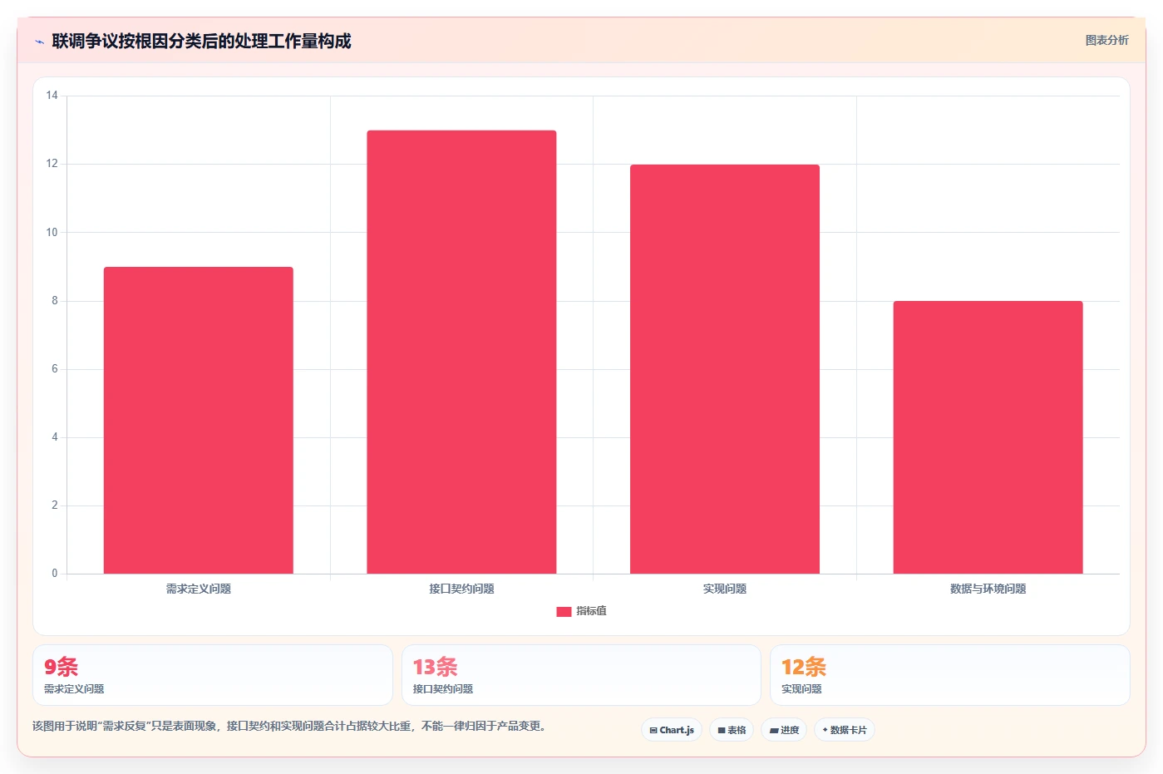Click the 需求定义问题 bar in the chart

198,420
